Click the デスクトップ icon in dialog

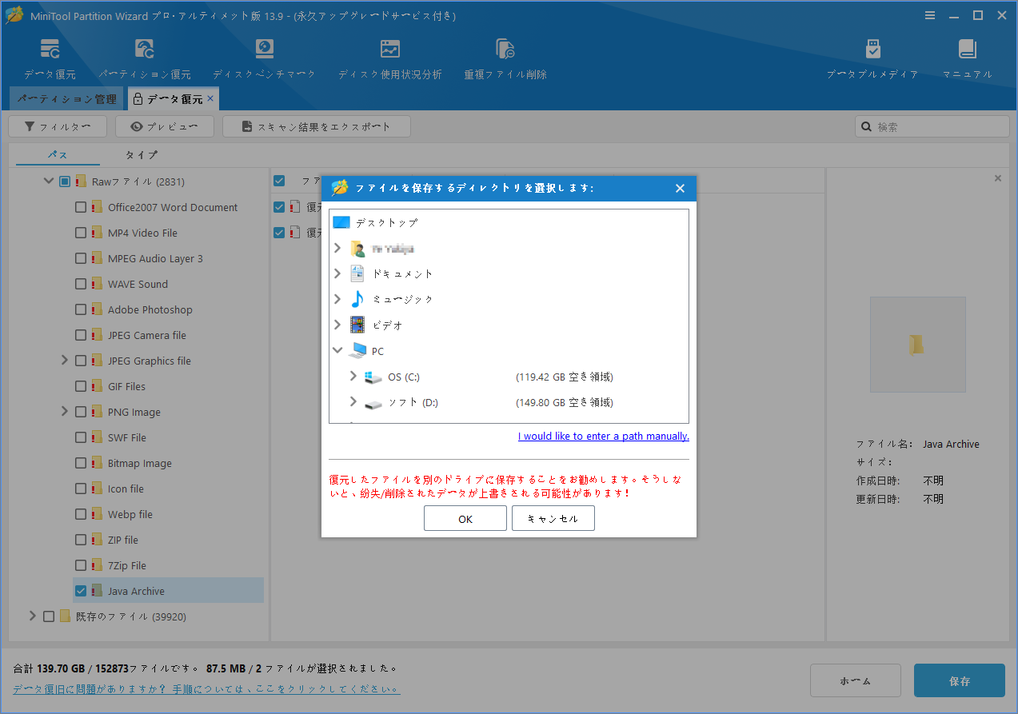(341, 222)
